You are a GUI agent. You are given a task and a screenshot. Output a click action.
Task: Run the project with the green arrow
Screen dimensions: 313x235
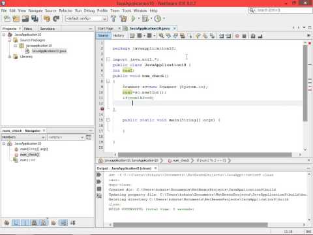134,19
